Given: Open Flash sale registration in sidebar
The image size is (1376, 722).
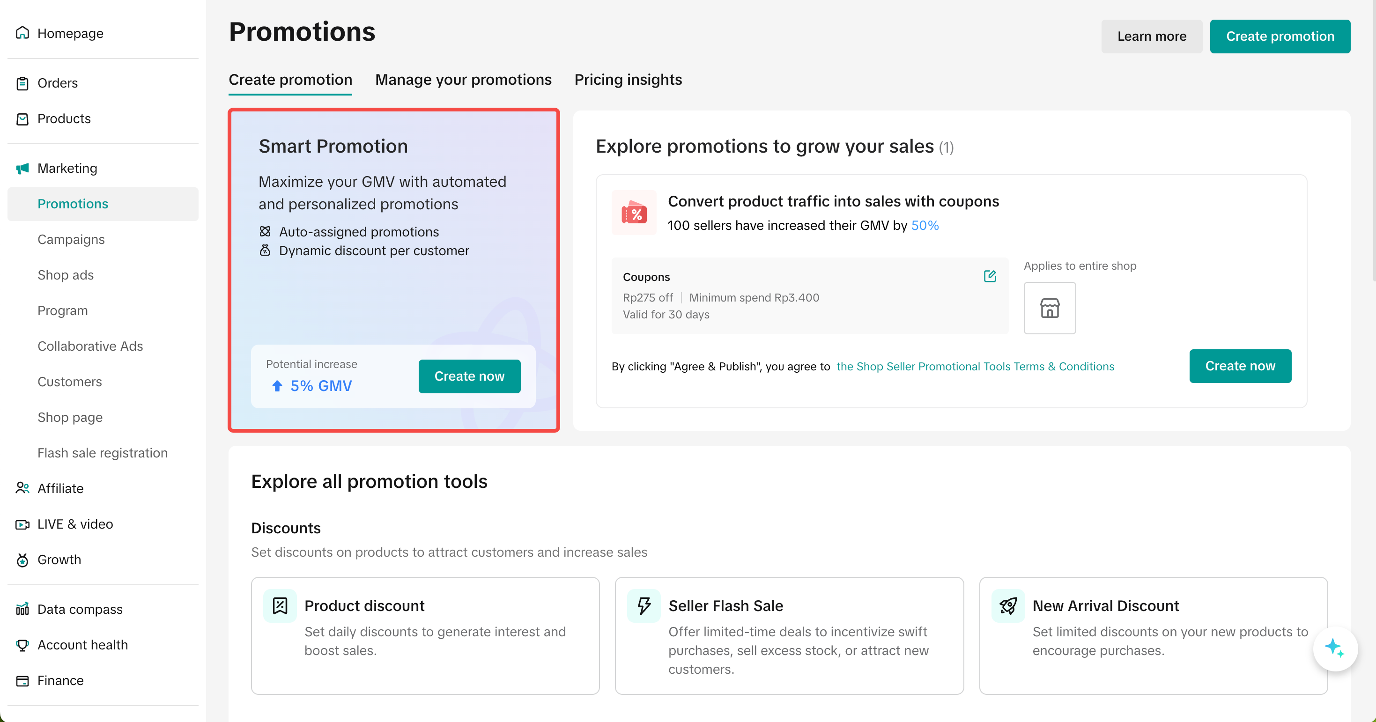Looking at the screenshot, I should 103,453.
